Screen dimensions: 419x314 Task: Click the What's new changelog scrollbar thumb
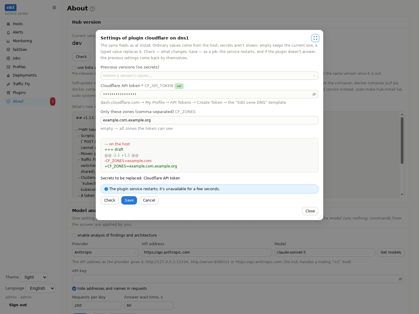[x=402, y=141]
